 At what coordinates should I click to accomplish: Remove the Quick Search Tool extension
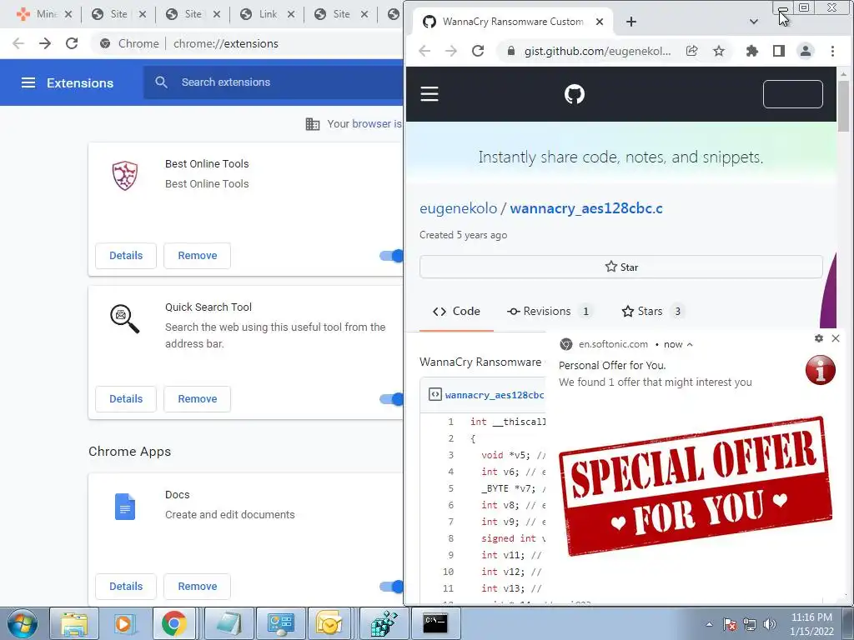click(197, 399)
